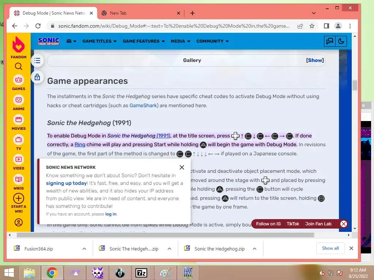
Task: Open the Fusion364.zip download
Action: click(39, 249)
